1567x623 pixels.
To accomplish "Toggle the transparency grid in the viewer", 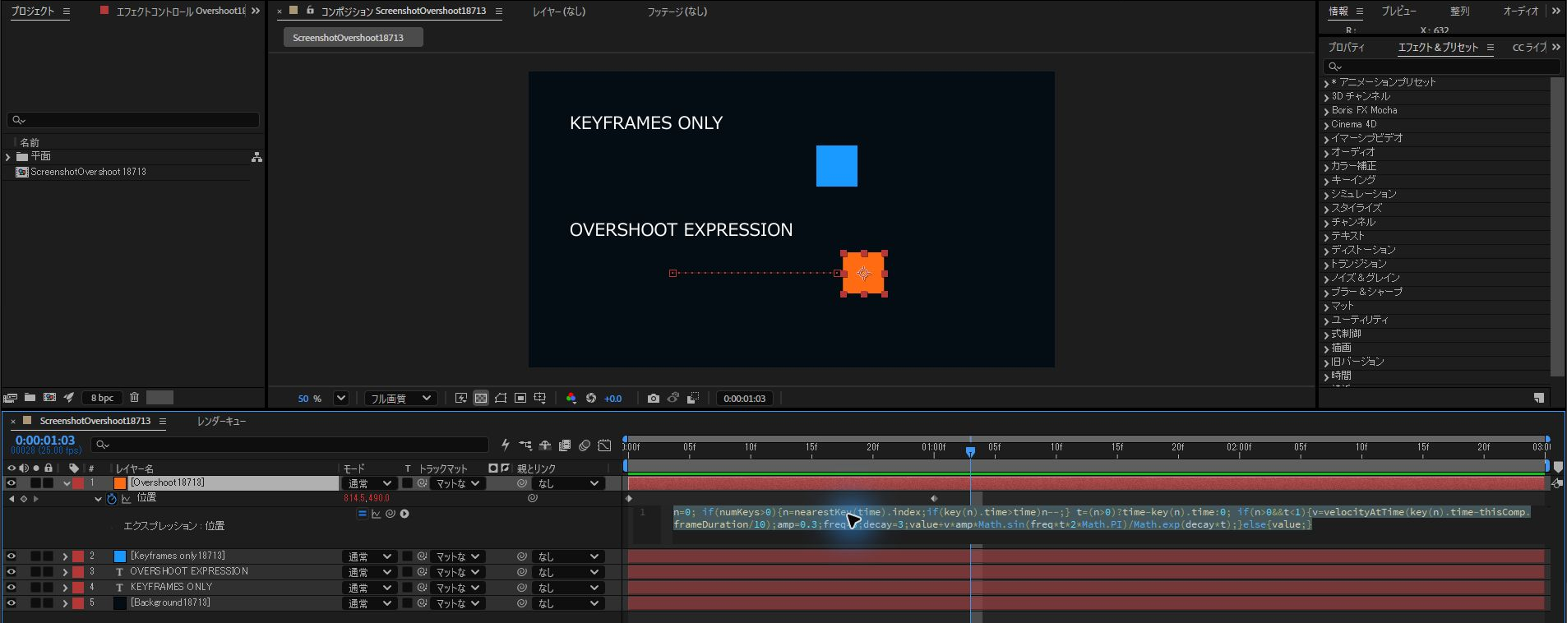I will click(481, 399).
